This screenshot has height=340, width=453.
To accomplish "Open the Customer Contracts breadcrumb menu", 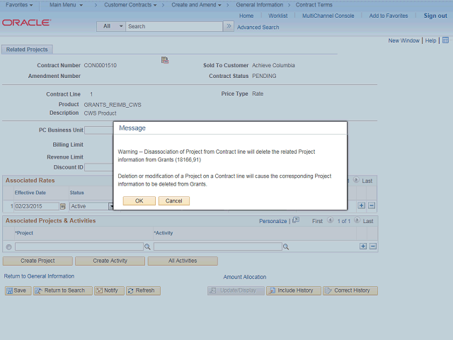I will pos(130,5).
